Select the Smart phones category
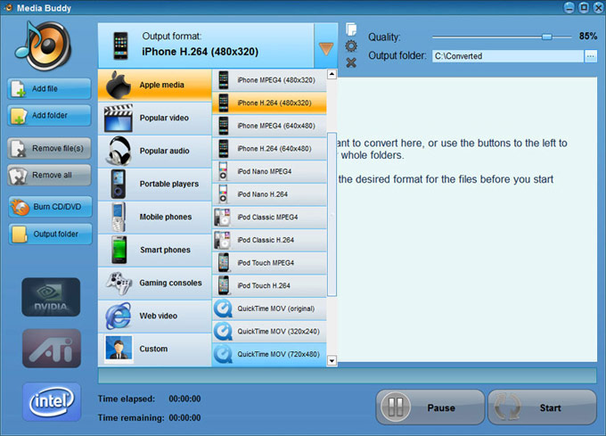 click(x=154, y=250)
